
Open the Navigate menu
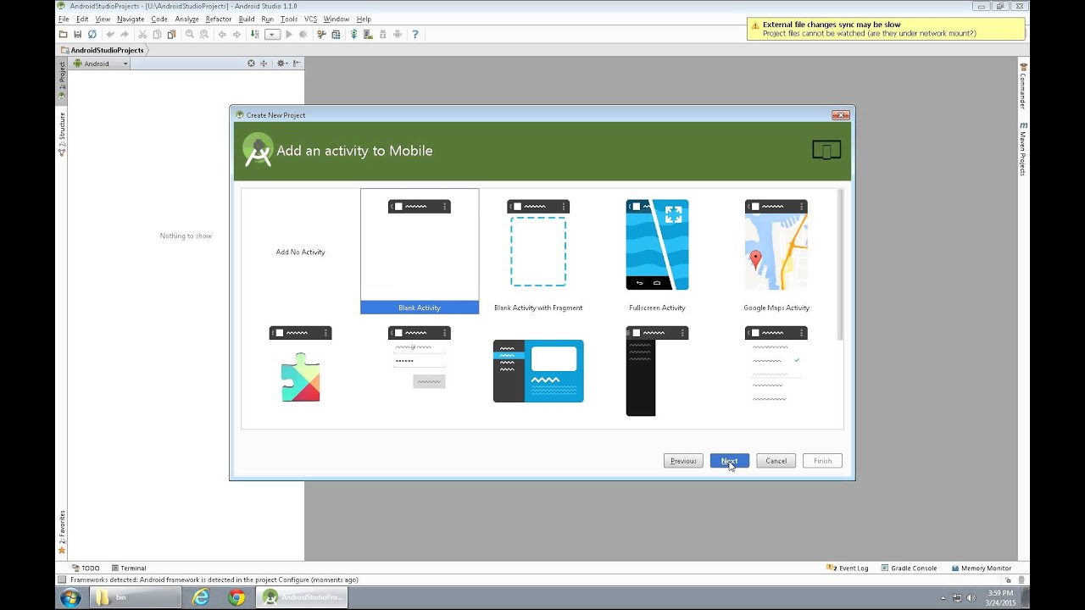[131, 19]
